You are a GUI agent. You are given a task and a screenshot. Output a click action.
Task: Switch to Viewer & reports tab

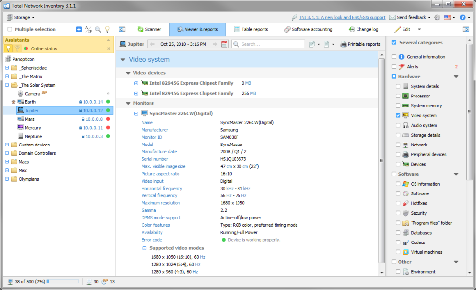point(197,29)
